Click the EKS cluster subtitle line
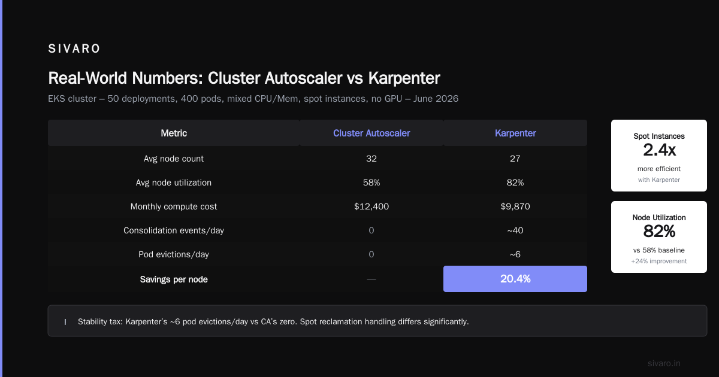Image resolution: width=719 pixels, height=377 pixels. pyautogui.click(x=253, y=99)
